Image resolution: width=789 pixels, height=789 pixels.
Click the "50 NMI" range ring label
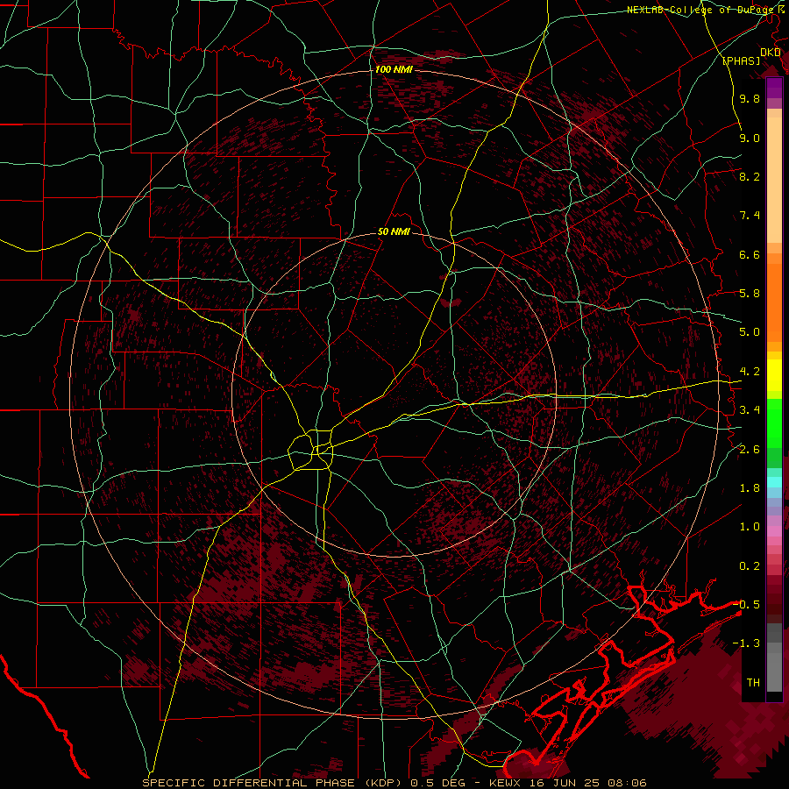[x=394, y=231]
